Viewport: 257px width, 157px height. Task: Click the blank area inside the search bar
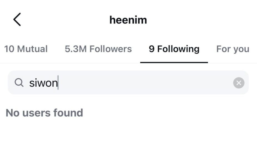(x=144, y=83)
